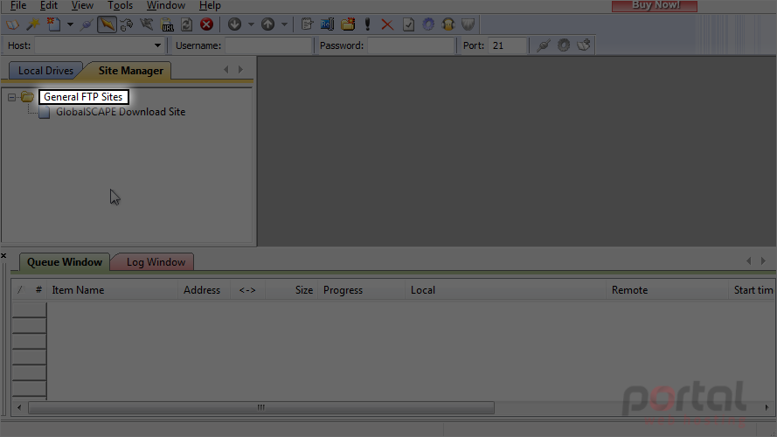This screenshot has height=437, width=777.
Task: Click the shield icon in toolbar
Action: (468, 24)
